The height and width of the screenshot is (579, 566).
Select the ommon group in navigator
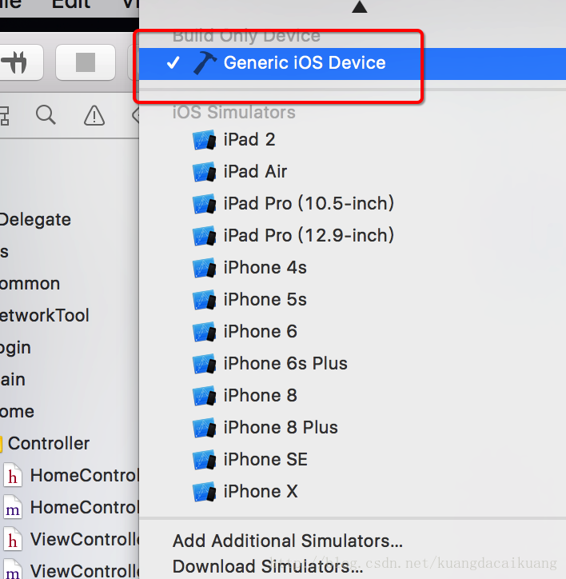click(30, 284)
